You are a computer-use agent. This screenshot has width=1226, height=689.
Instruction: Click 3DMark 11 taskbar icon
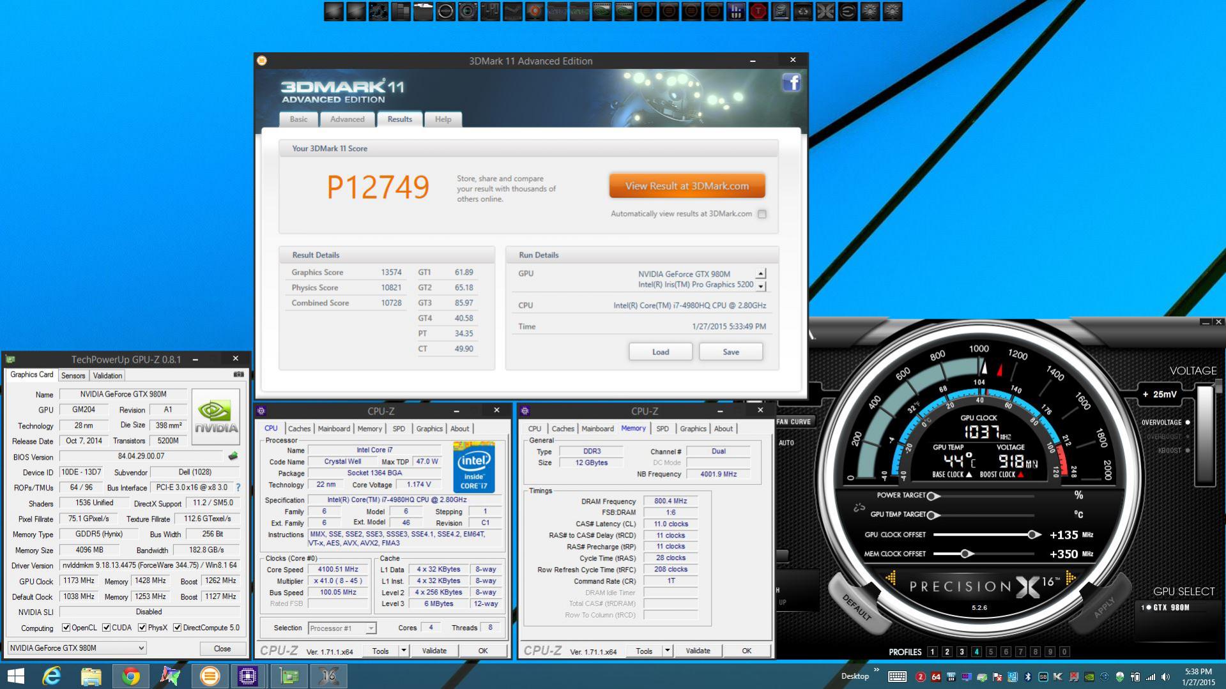tap(209, 676)
